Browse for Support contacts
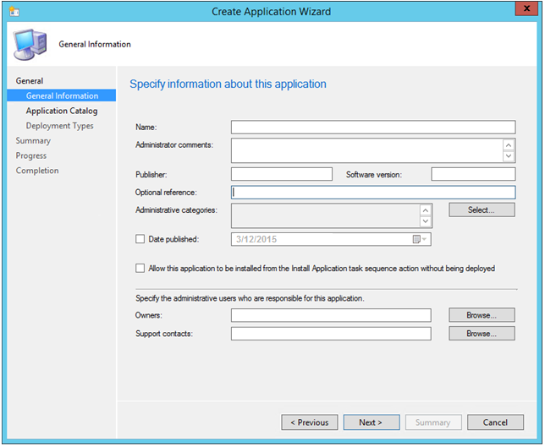This screenshot has width=545, height=446. point(481,334)
